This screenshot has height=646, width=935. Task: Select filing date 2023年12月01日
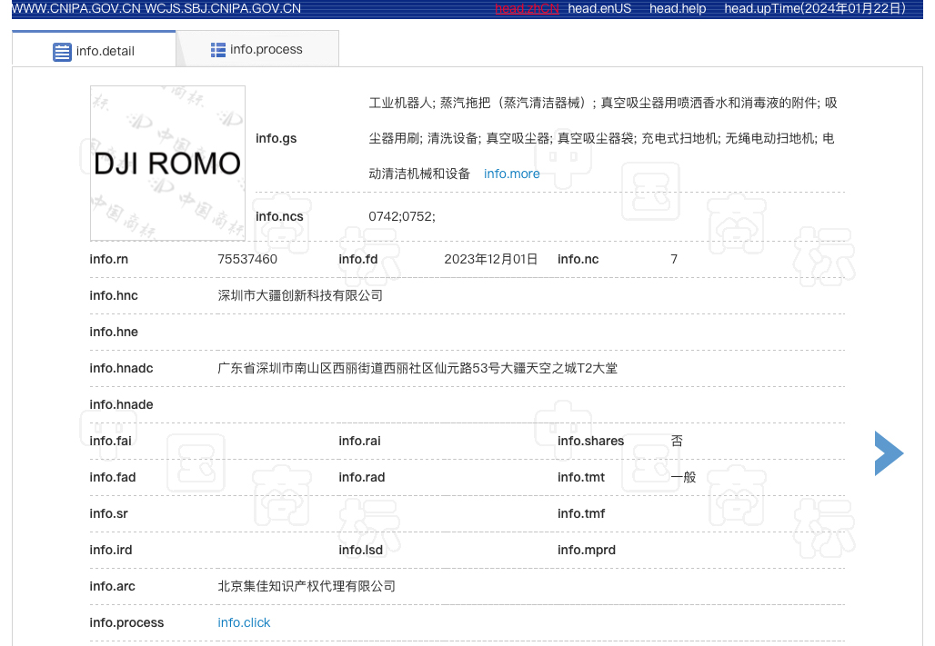pos(491,259)
